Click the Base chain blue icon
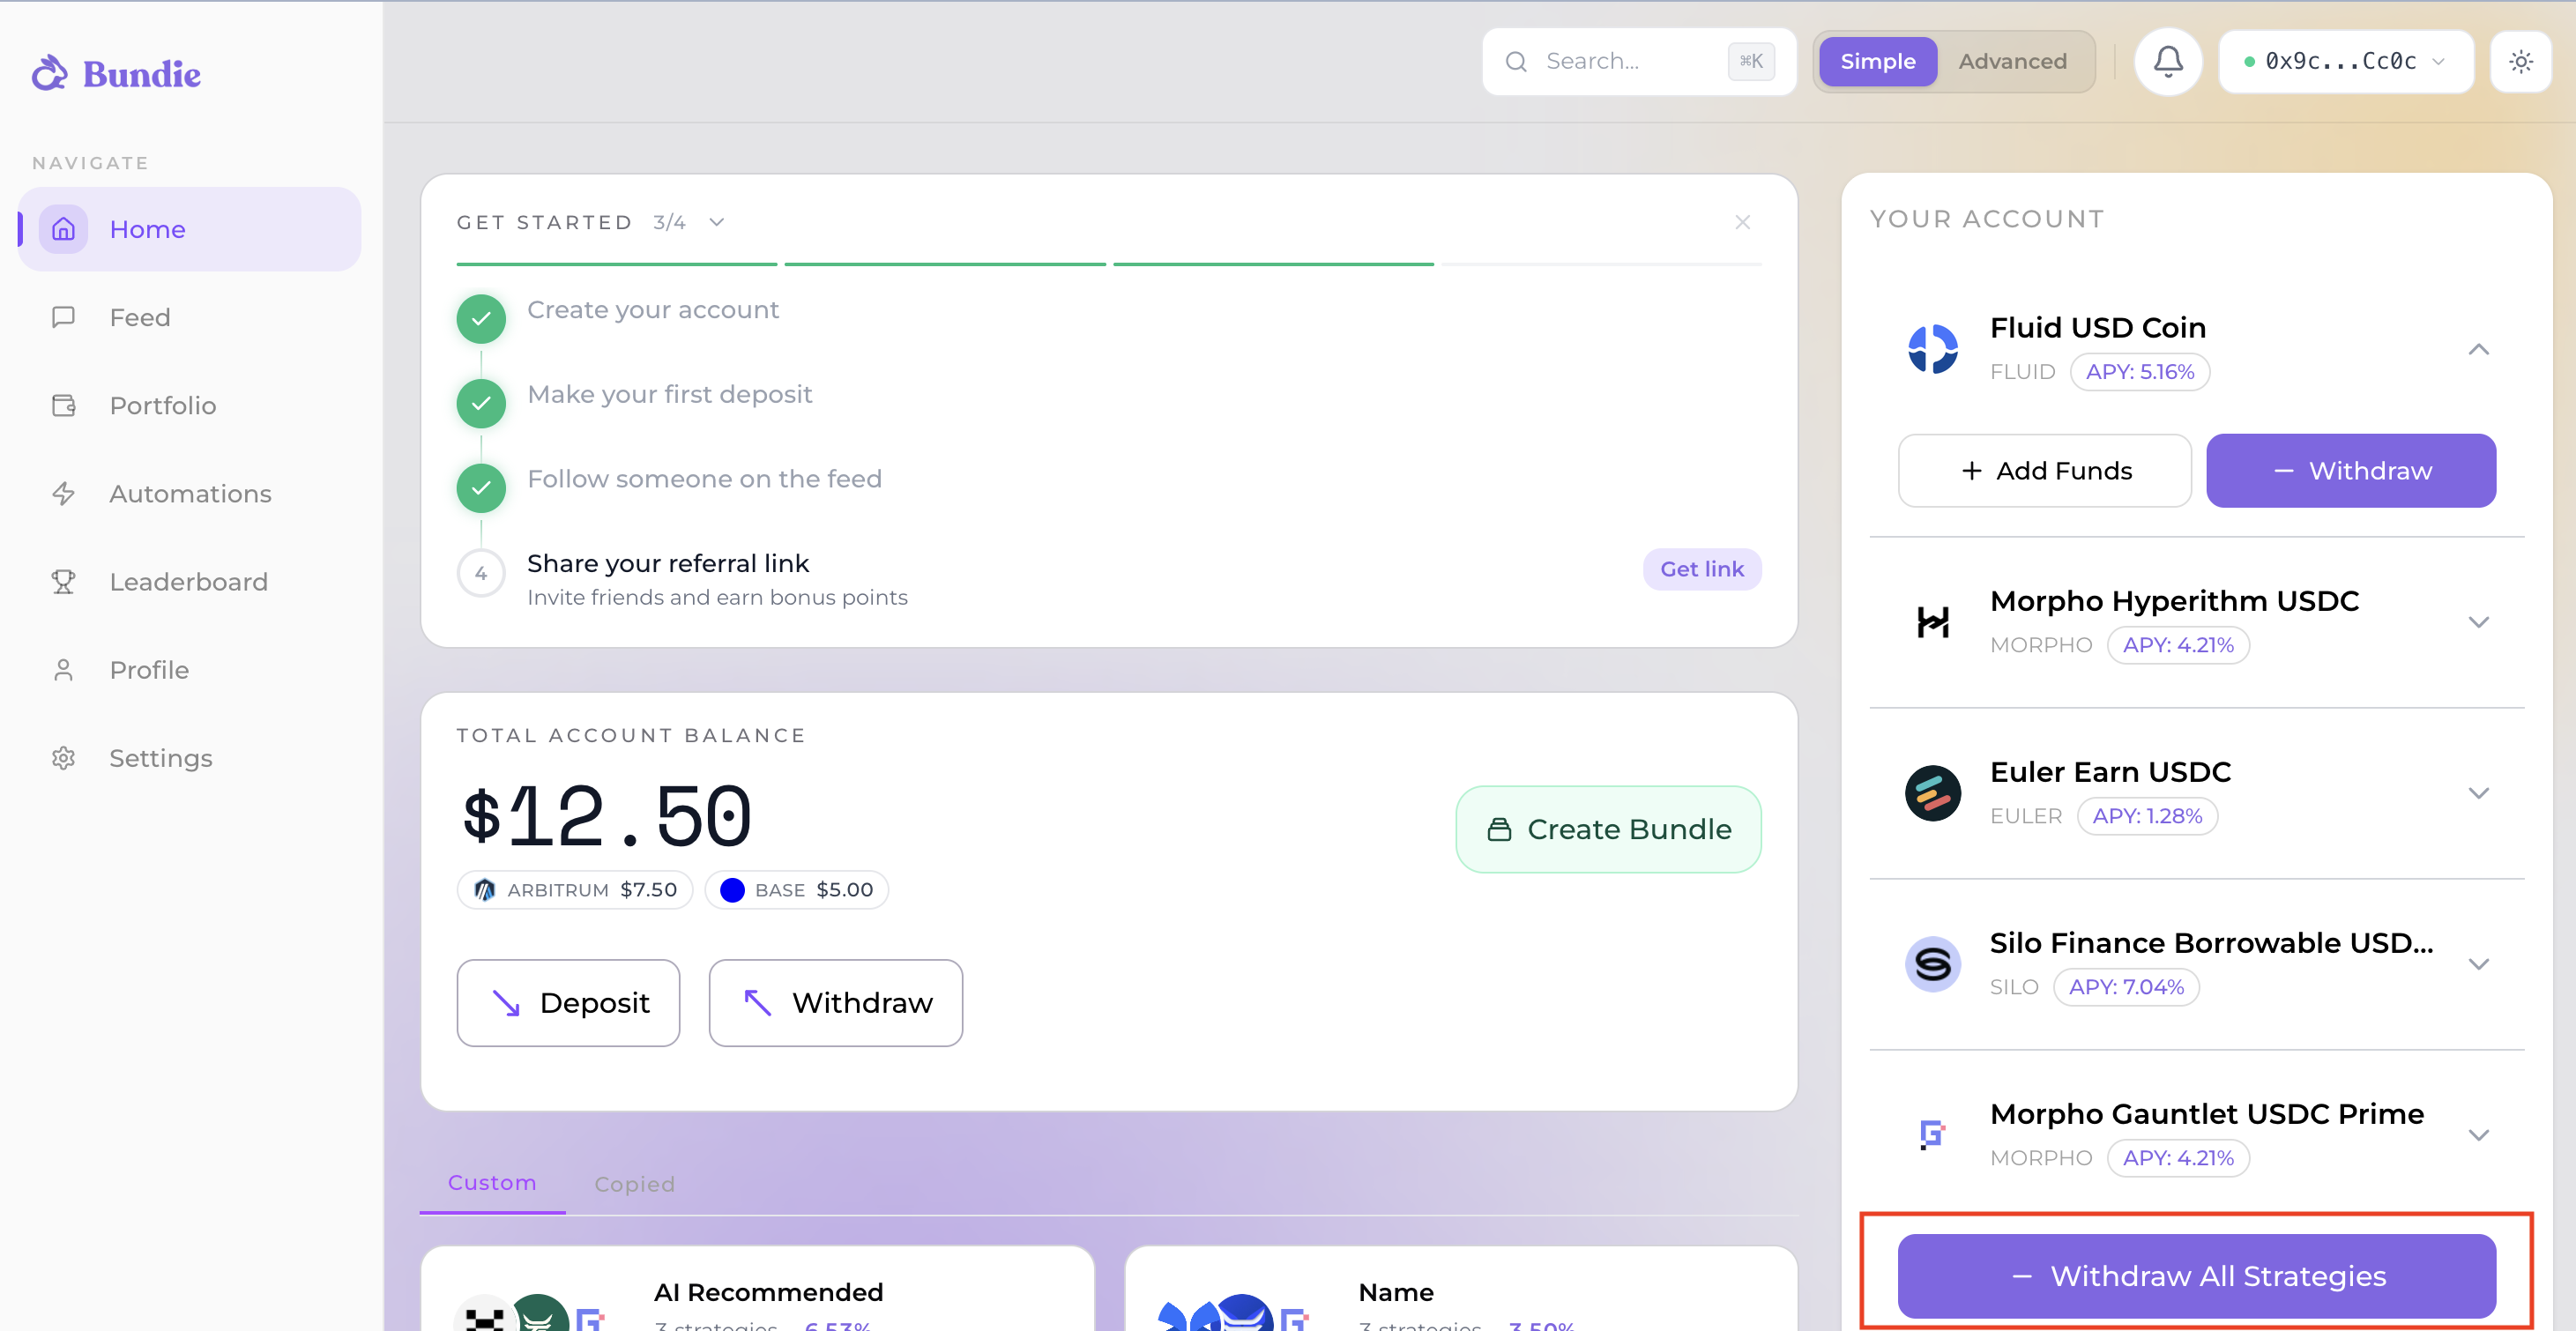Screen dimensions: 2576x1331 coord(732,889)
